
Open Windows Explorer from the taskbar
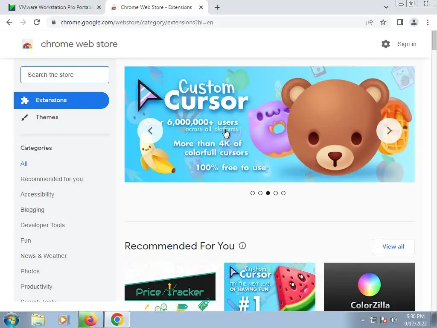[38, 319]
